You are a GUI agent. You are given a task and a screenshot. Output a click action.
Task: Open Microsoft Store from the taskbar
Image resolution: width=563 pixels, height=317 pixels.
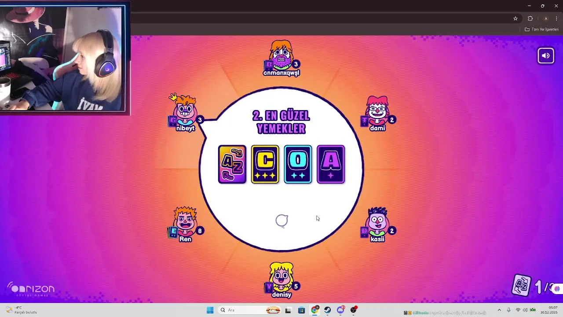[301, 310]
